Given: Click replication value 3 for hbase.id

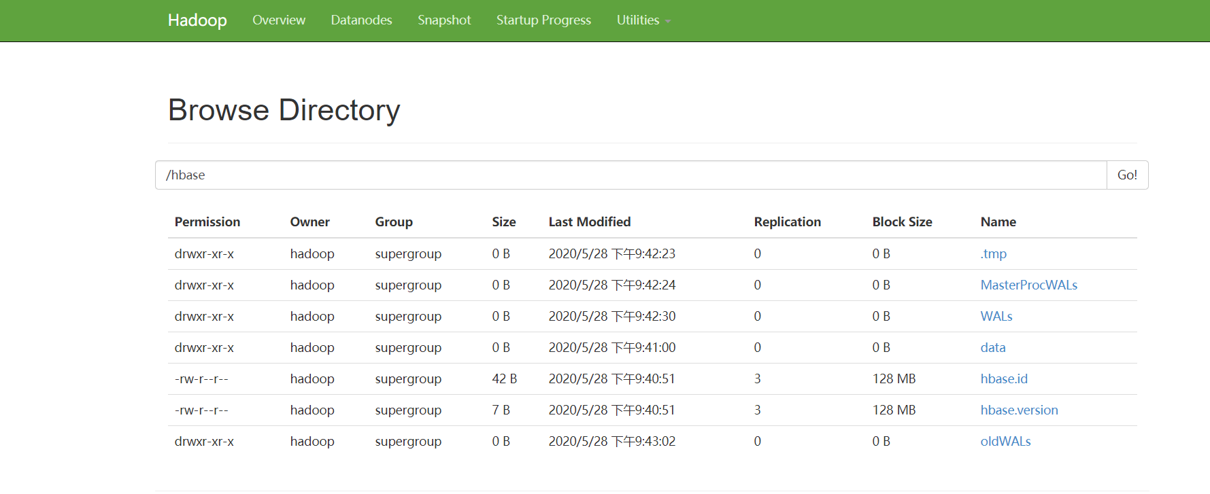Looking at the screenshot, I should pos(757,378).
